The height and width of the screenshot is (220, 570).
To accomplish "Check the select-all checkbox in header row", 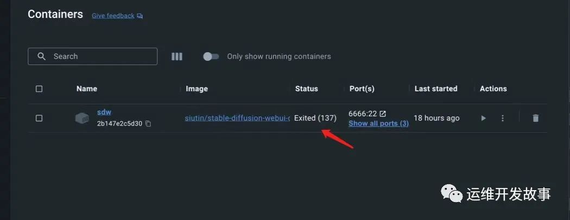I will (x=39, y=89).
